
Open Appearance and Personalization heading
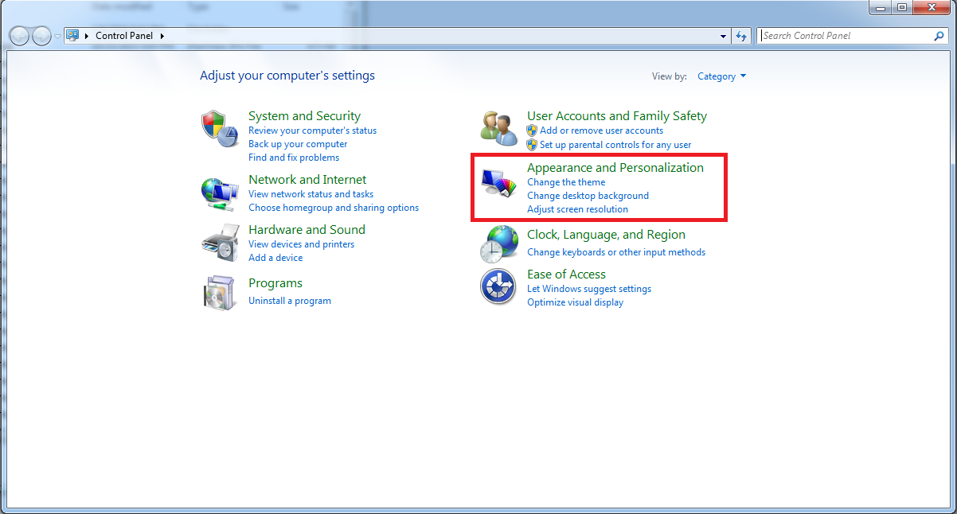615,168
